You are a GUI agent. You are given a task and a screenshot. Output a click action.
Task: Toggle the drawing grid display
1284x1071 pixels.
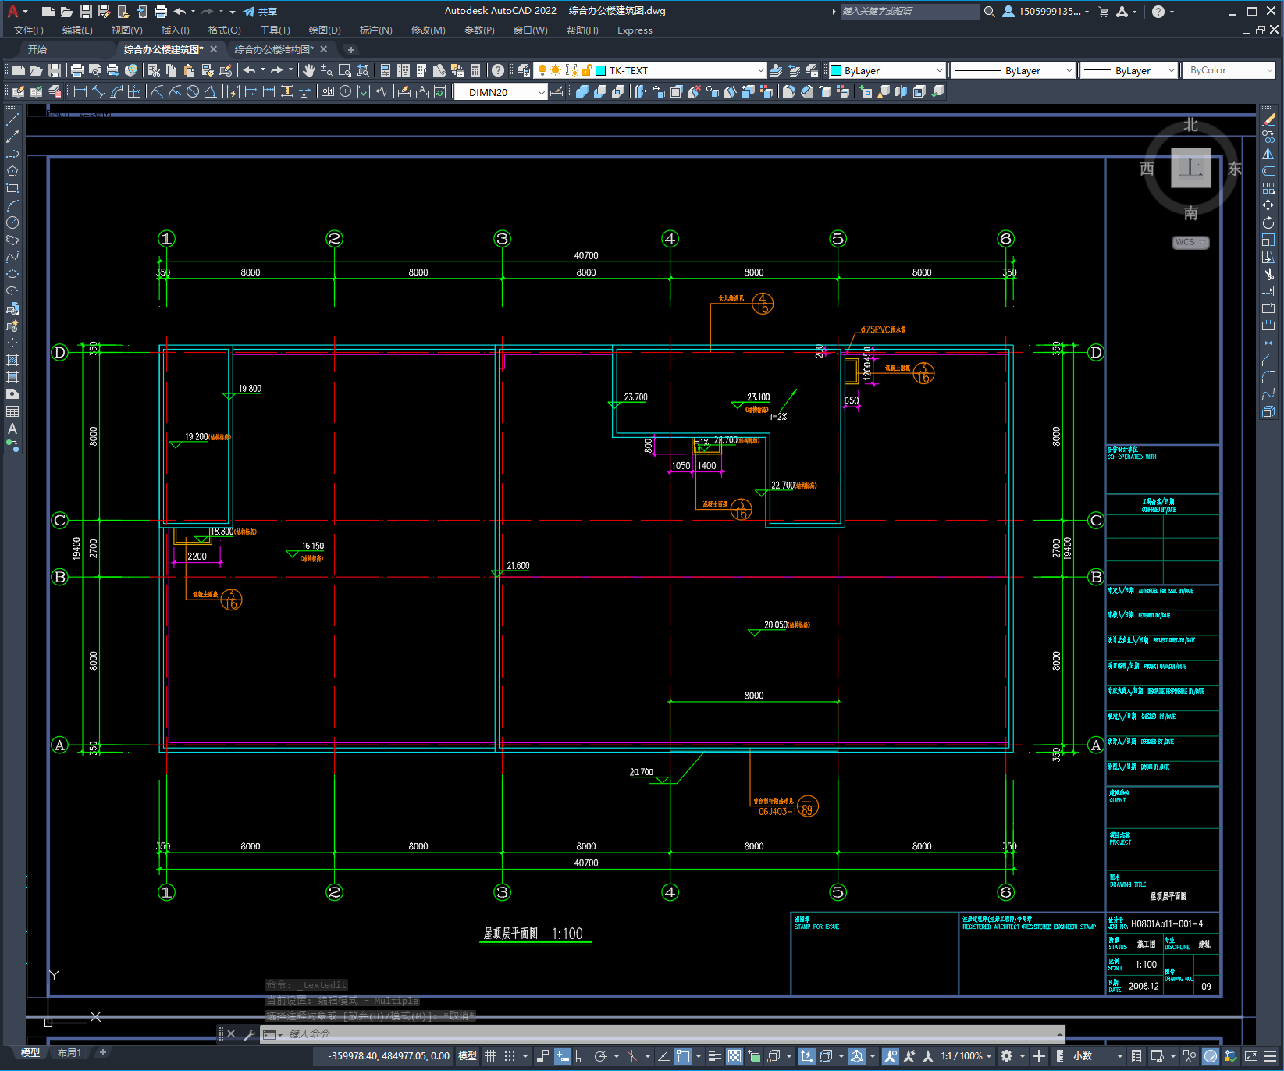point(490,1056)
